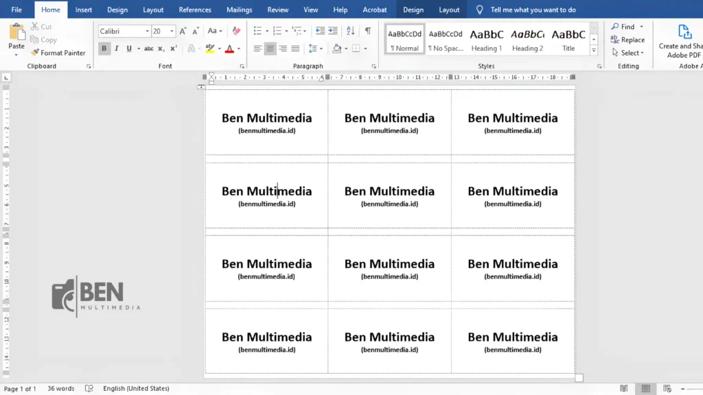This screenshot has height=395, width=703.
Task: Switch to Read Mode view
Action: (623, 388)
